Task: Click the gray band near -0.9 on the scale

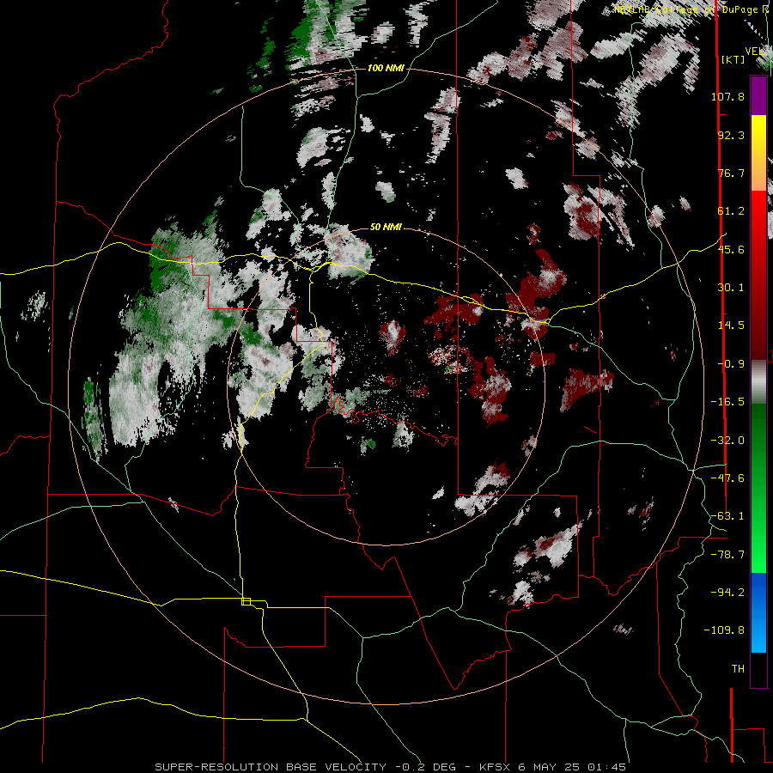Action: click(758, 380)
